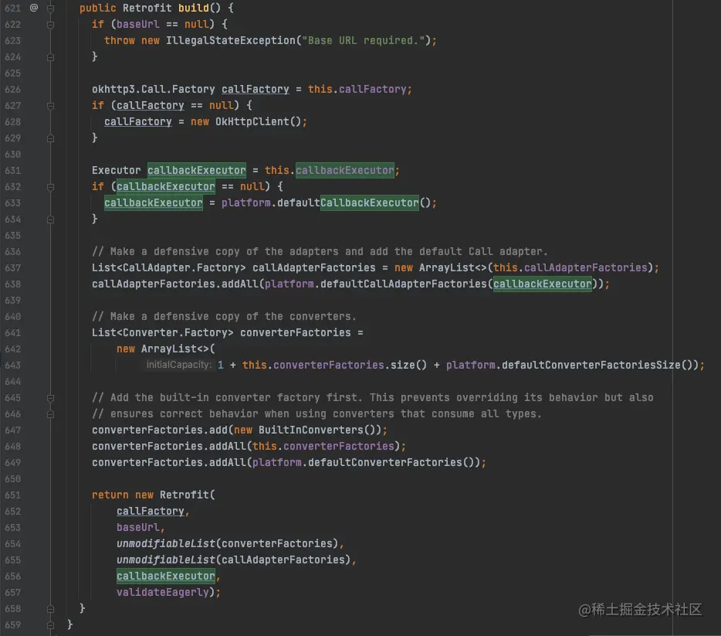
Task: Click List<Converter.Factory> on line 641
Action: [x=163, y=332]
